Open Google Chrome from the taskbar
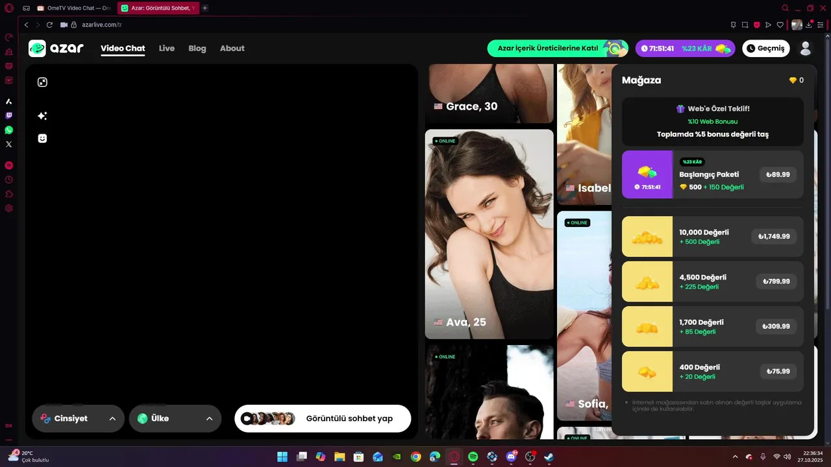 click(415, 457)
